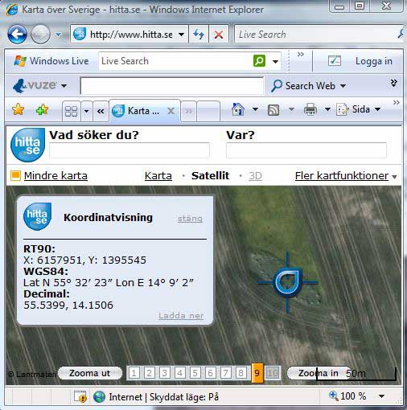This screenshot has height=410, width=407.
Task: Open the address bar URL history dropdown
Action: pyautogui.click(x=182, y=35)
